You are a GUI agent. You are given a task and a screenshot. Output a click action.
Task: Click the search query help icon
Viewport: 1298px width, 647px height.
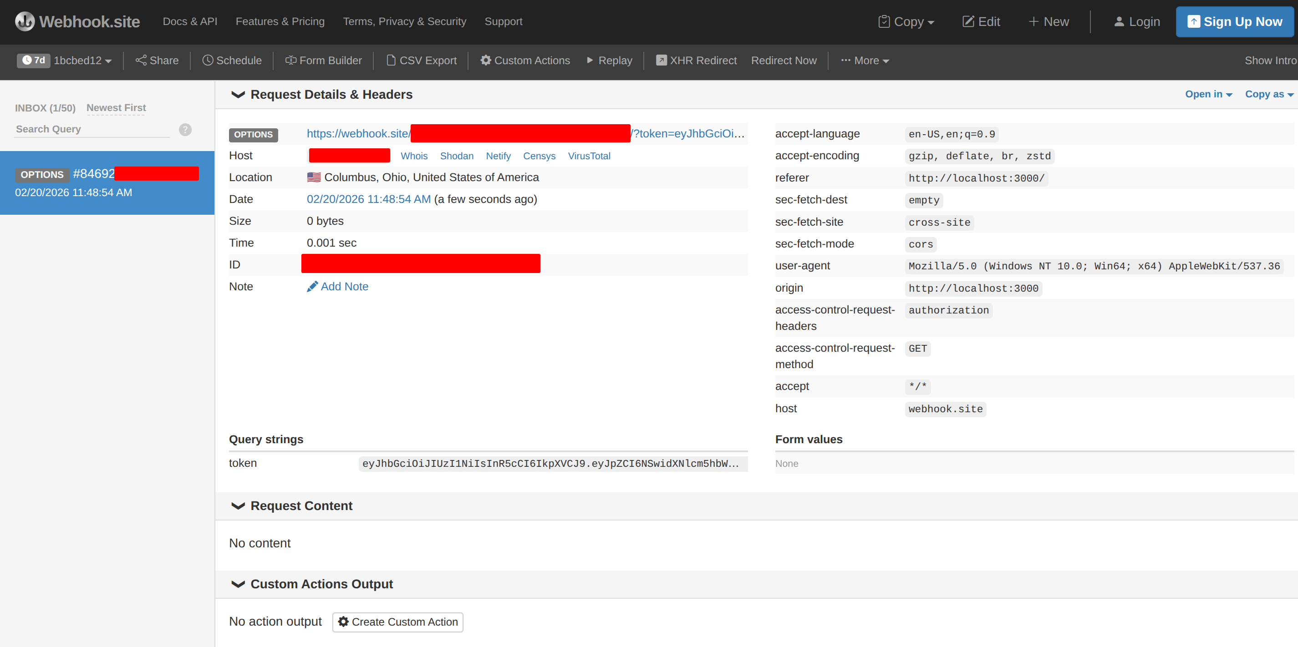185,129
